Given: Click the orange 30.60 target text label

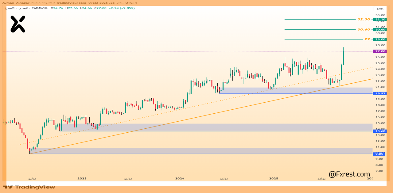Looking at the screenshot, I should pyautogui.click(x=364, y=29).
